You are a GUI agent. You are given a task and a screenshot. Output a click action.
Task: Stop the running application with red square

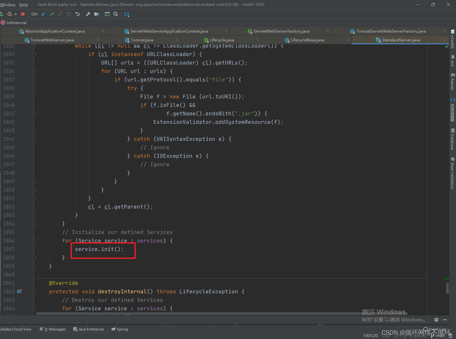pos(23,14)
